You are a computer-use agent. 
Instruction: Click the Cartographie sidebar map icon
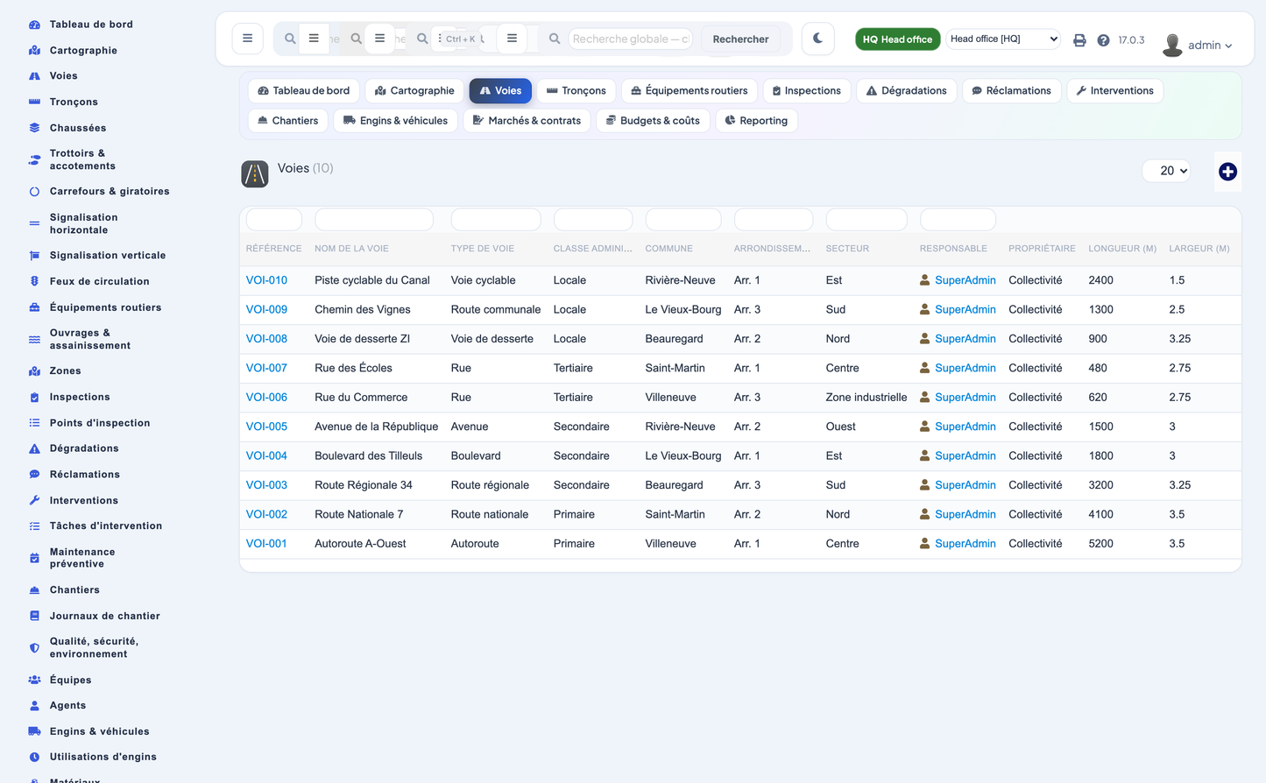pyautogui.click(x=34, y=51)
